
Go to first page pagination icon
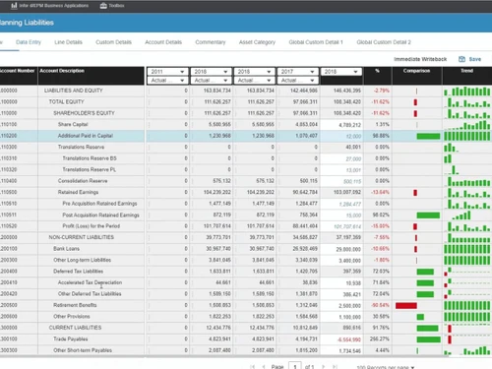pyautogui.click(x=253, y=366)
